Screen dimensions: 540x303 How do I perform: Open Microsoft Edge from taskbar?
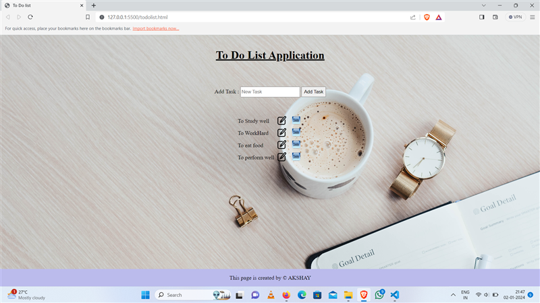tap(302, 295)
